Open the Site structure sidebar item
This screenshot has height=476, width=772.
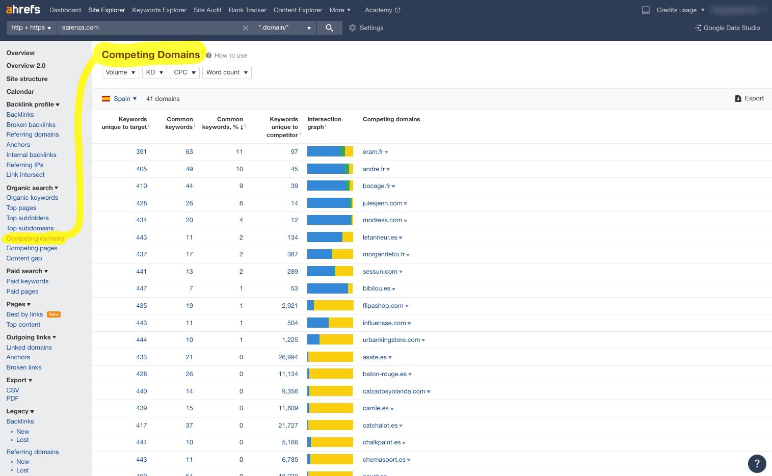coord(27,79)
